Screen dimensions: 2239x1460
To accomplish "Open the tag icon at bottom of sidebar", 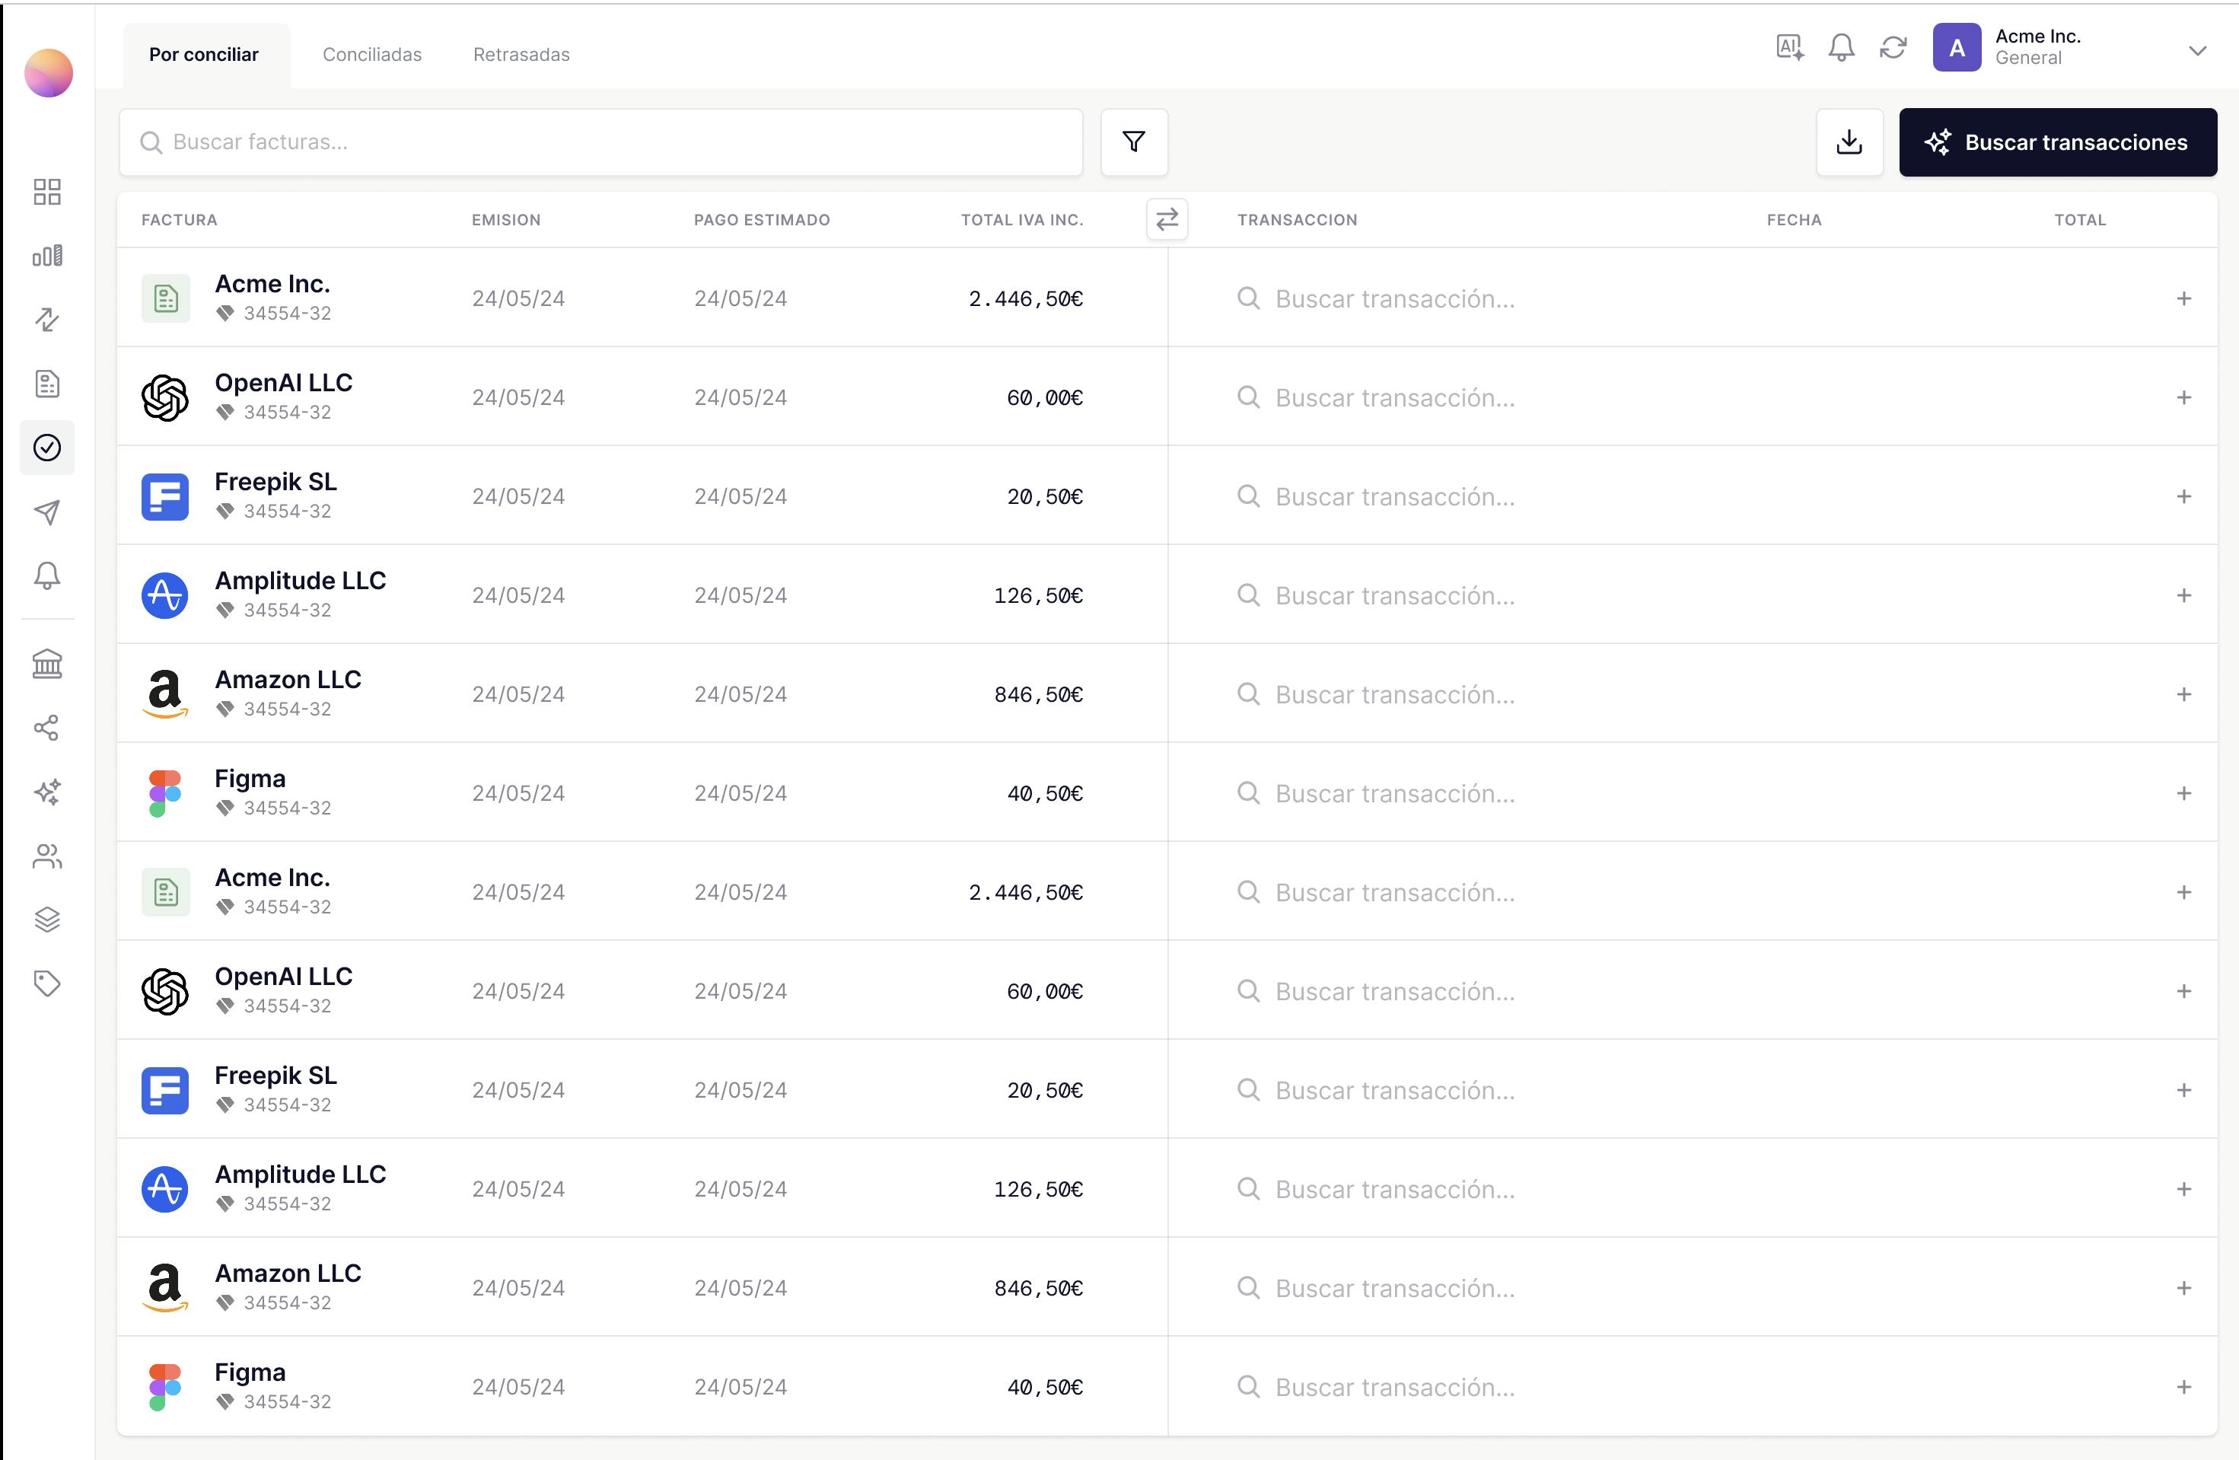I will pos(47,983).
